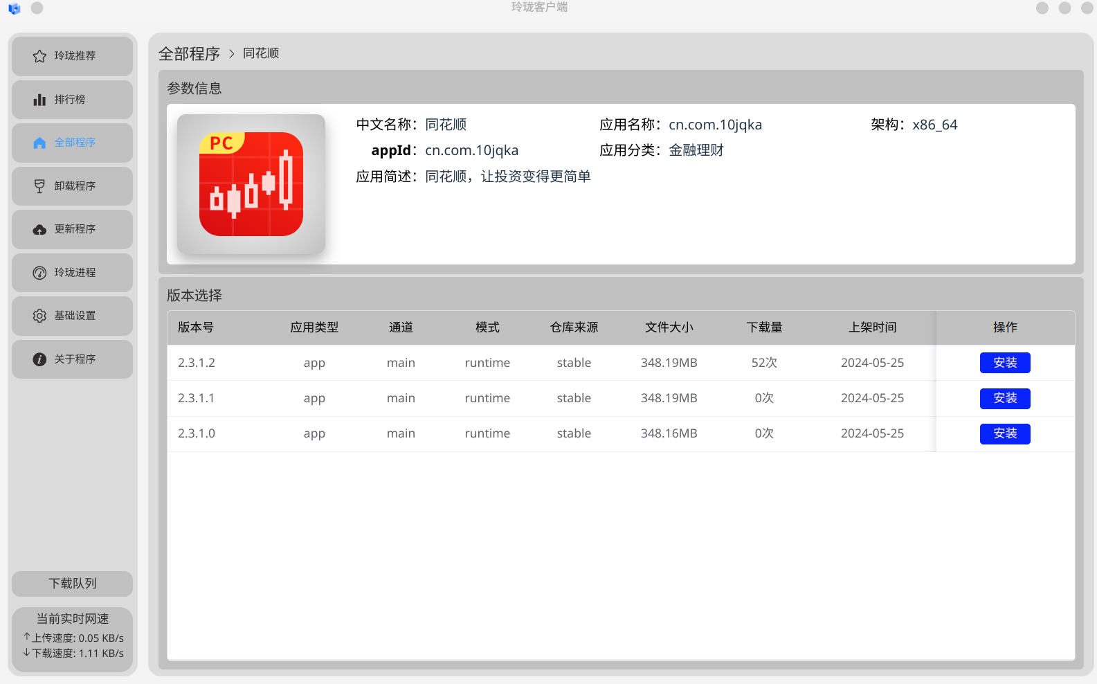Click the gauge icon for 玲珑进程
Viewport: 1097px width, 684px height.
pyautogui.click(x=39, y=273)
